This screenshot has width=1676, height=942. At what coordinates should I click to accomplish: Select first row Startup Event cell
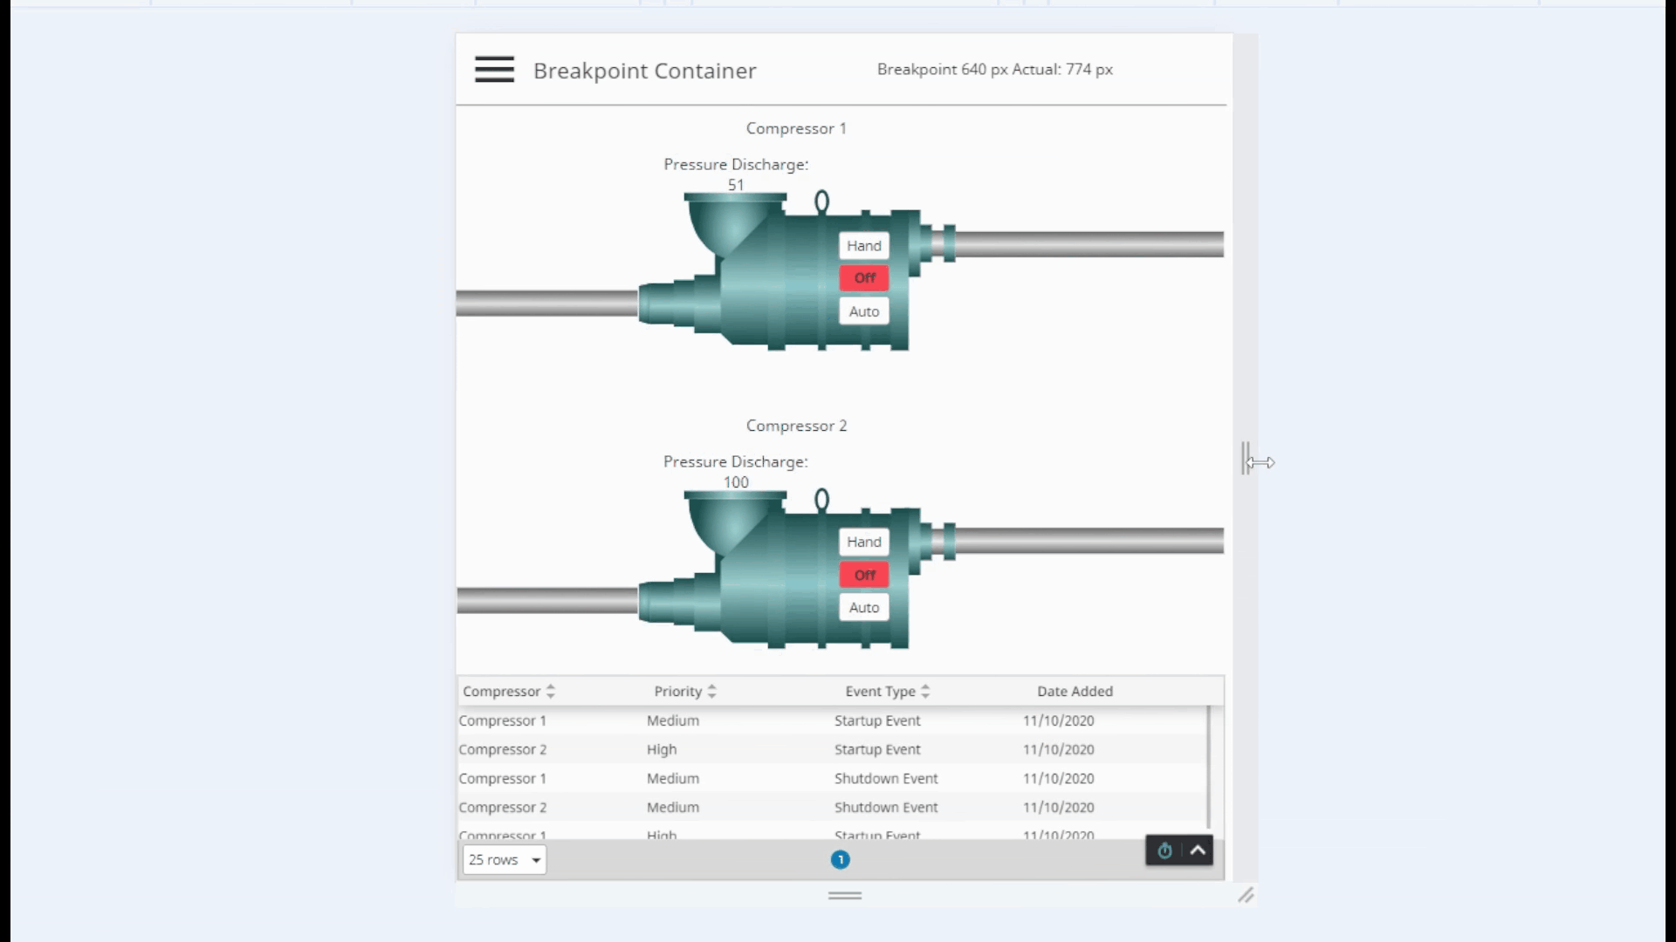[x=877, y=720]
